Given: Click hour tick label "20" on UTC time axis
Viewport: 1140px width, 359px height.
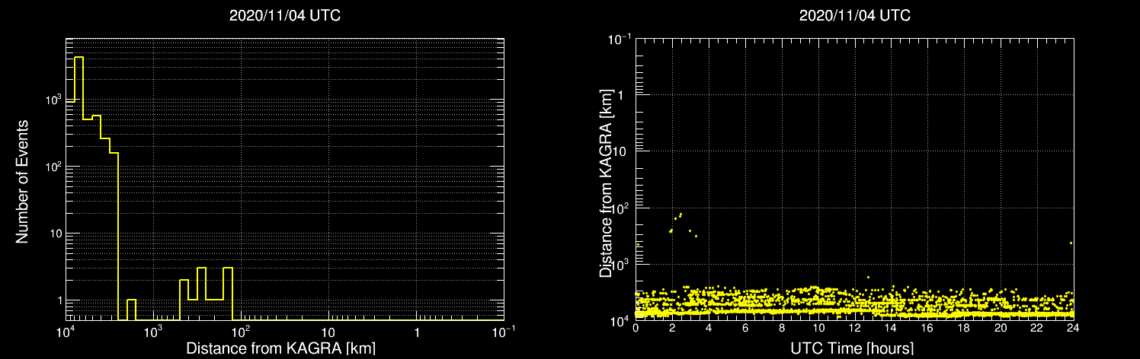Looking at the screenshot, I should click(1000, 329).
